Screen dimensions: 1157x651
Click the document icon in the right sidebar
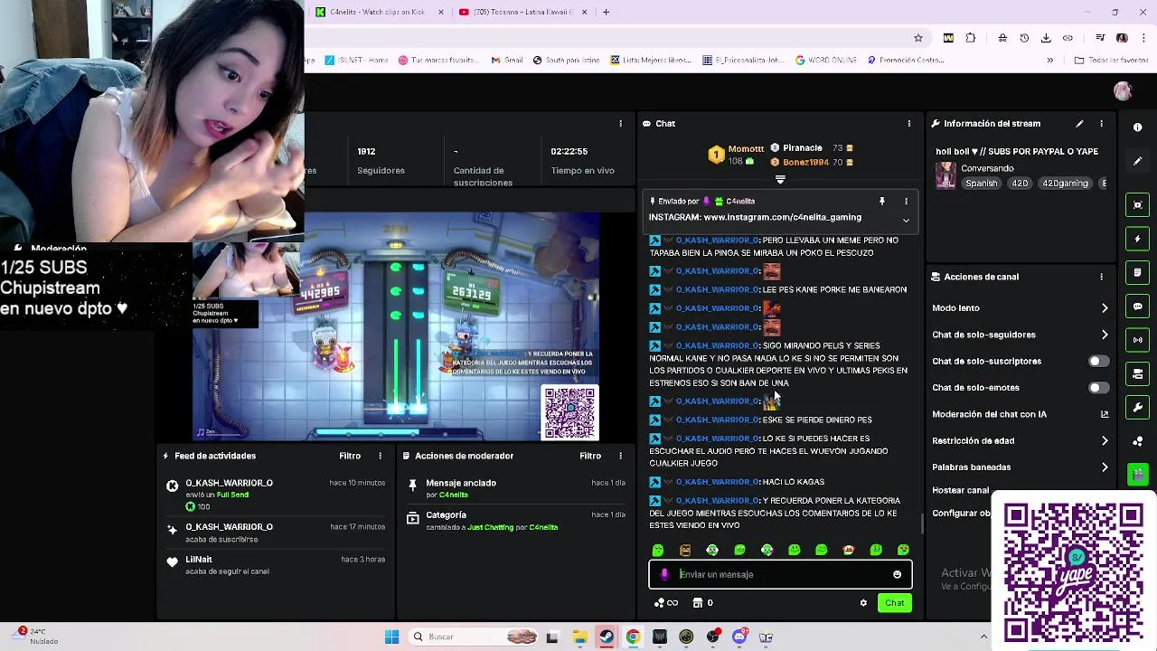1138,272
